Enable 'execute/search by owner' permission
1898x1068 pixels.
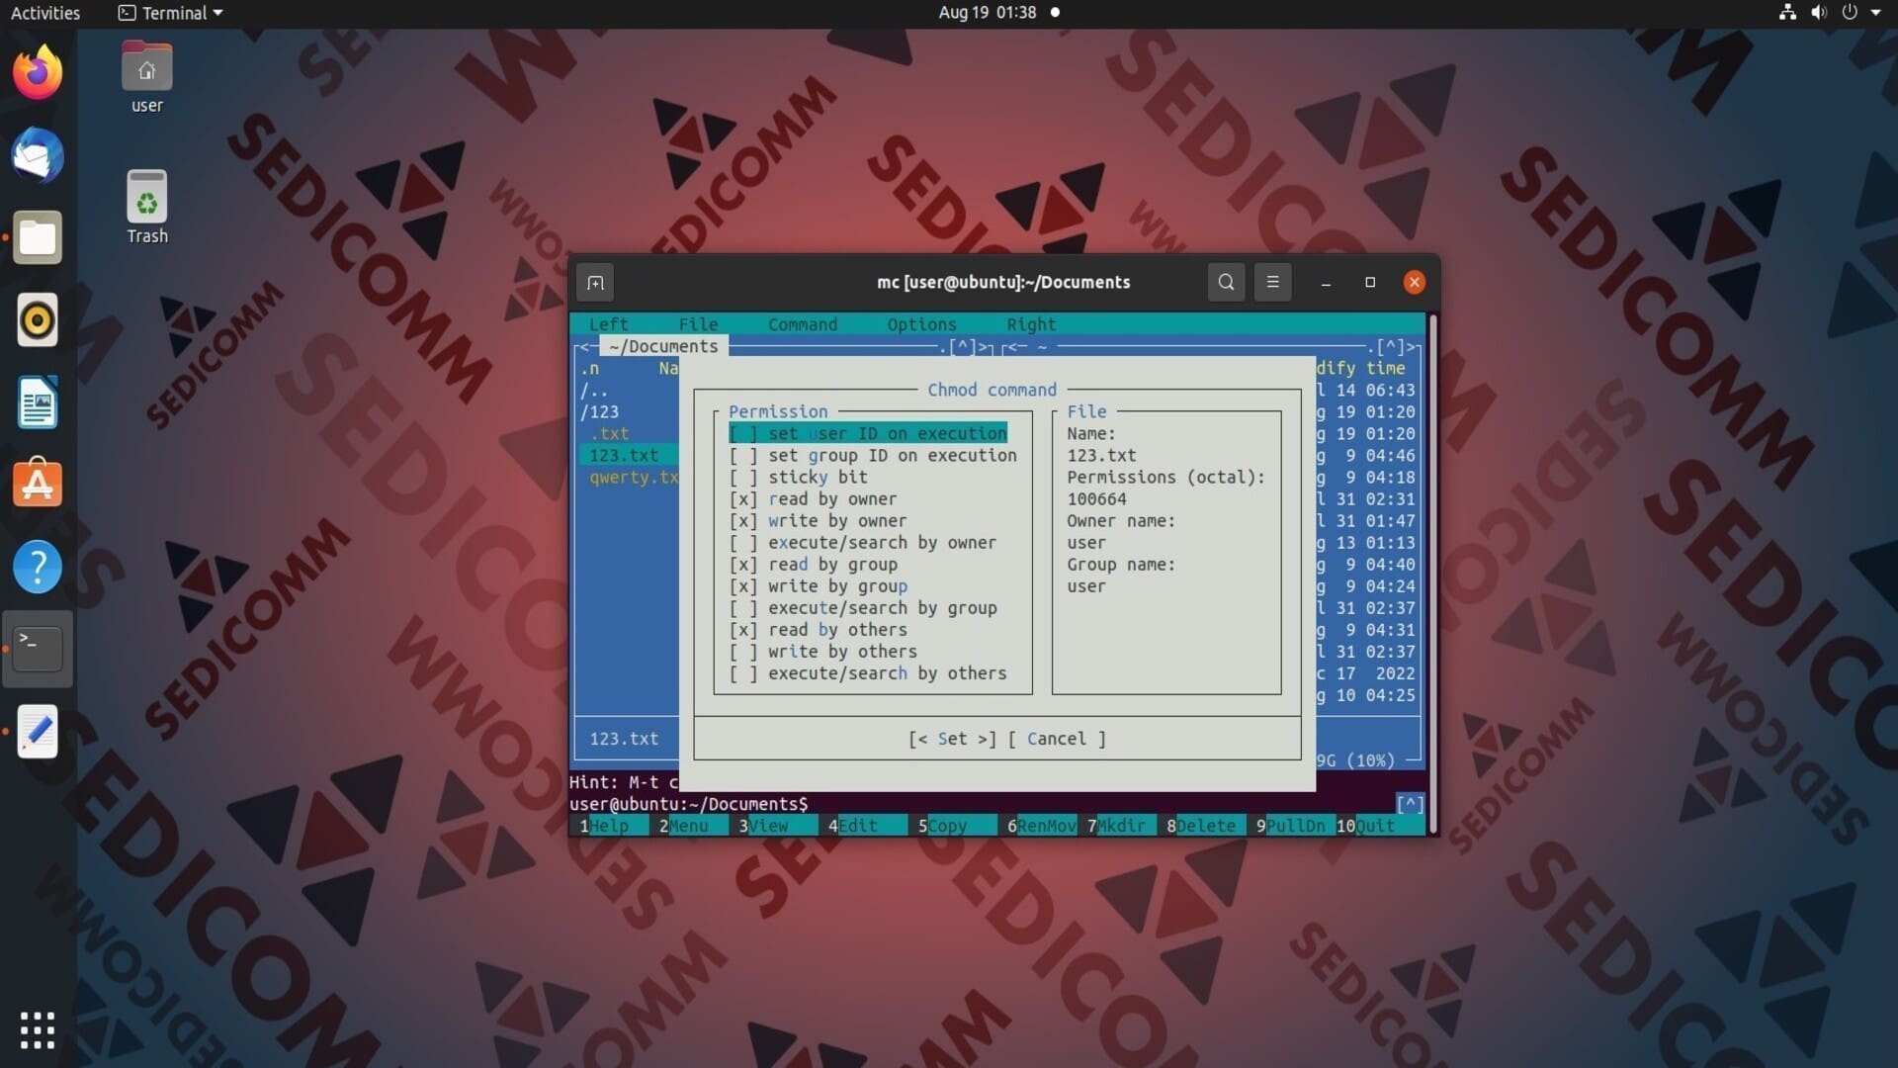[x=863, y=543]
